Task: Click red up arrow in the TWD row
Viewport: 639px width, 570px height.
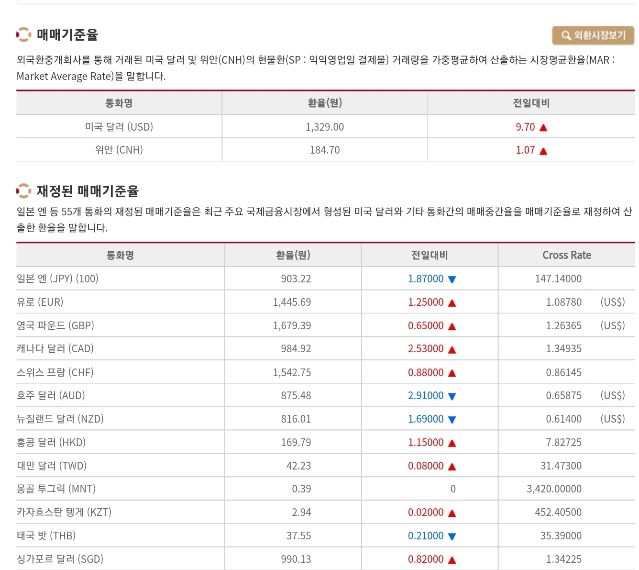Action: (452, 467)
